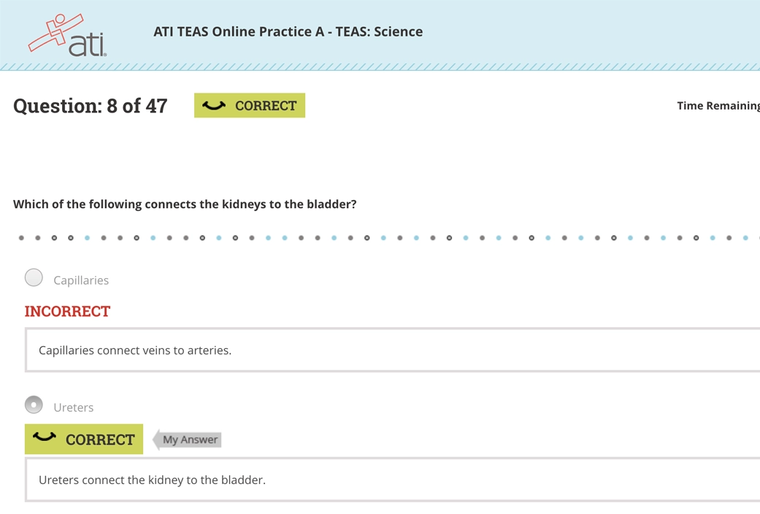Image resolution: width=760 pixels, height=514 pixels.
Task: Click the last dot in the question navigation row
Action: point(746,237)
